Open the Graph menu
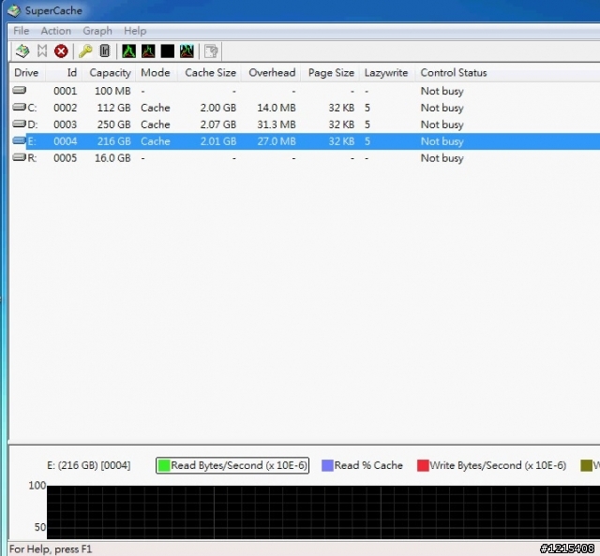The width and height of the screenshot is (600, 556). [x=97, y=31]
